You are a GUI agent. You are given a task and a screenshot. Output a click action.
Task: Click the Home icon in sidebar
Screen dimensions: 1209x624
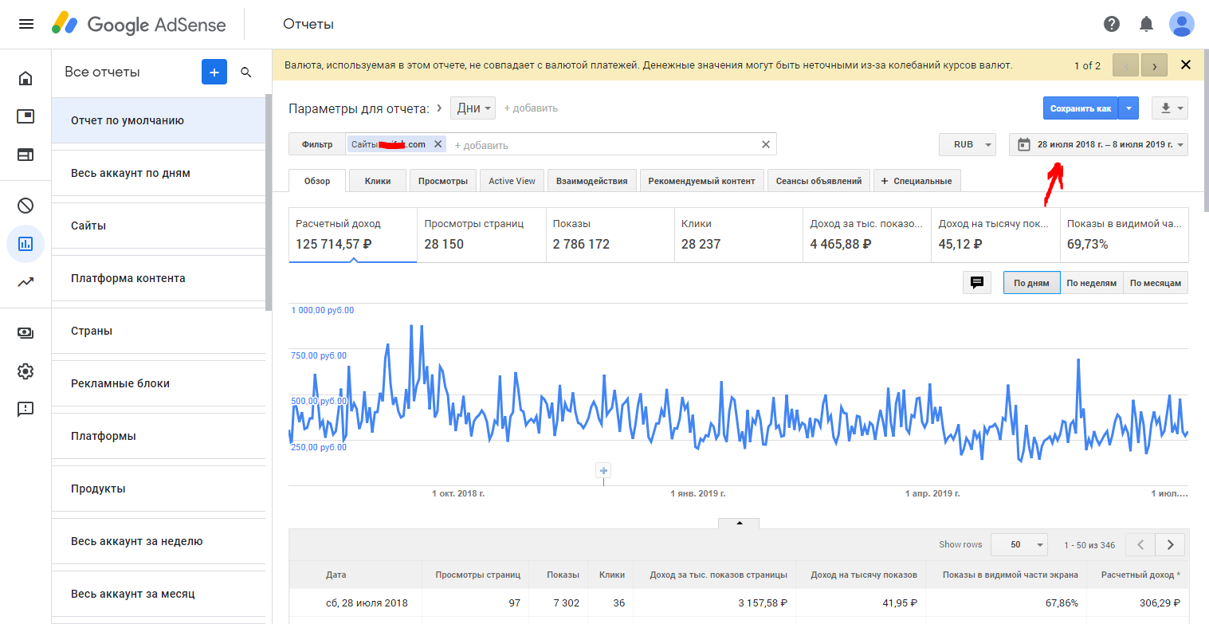point(26,78)
